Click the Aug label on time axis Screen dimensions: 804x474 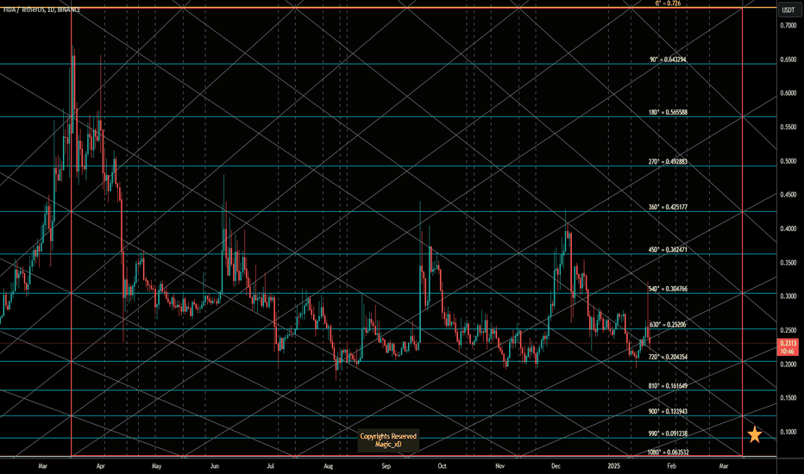(x=329, y=466)
